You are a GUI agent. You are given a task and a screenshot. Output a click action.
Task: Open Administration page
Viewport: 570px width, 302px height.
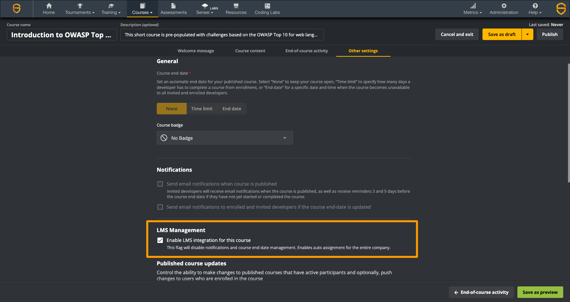[x=504, y=9]
